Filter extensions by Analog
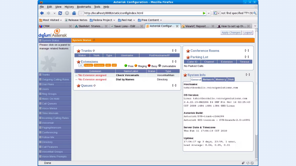 [x=88, y=65]
